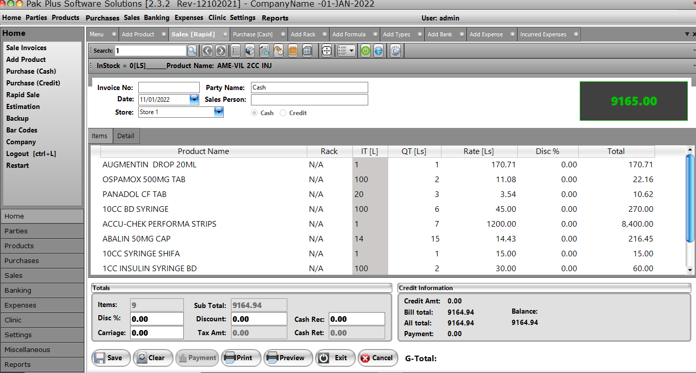The width and height of the screenshot is (696, 373).
Task: Open the settings gear toolbar icon
Action: pyautogui.click(x=395, y=51)
